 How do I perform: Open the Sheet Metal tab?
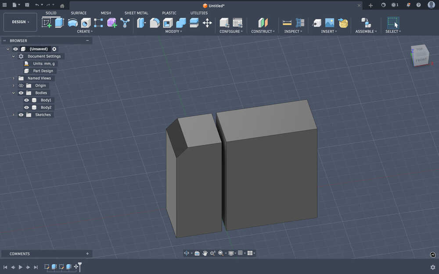[x=136, y=13]
